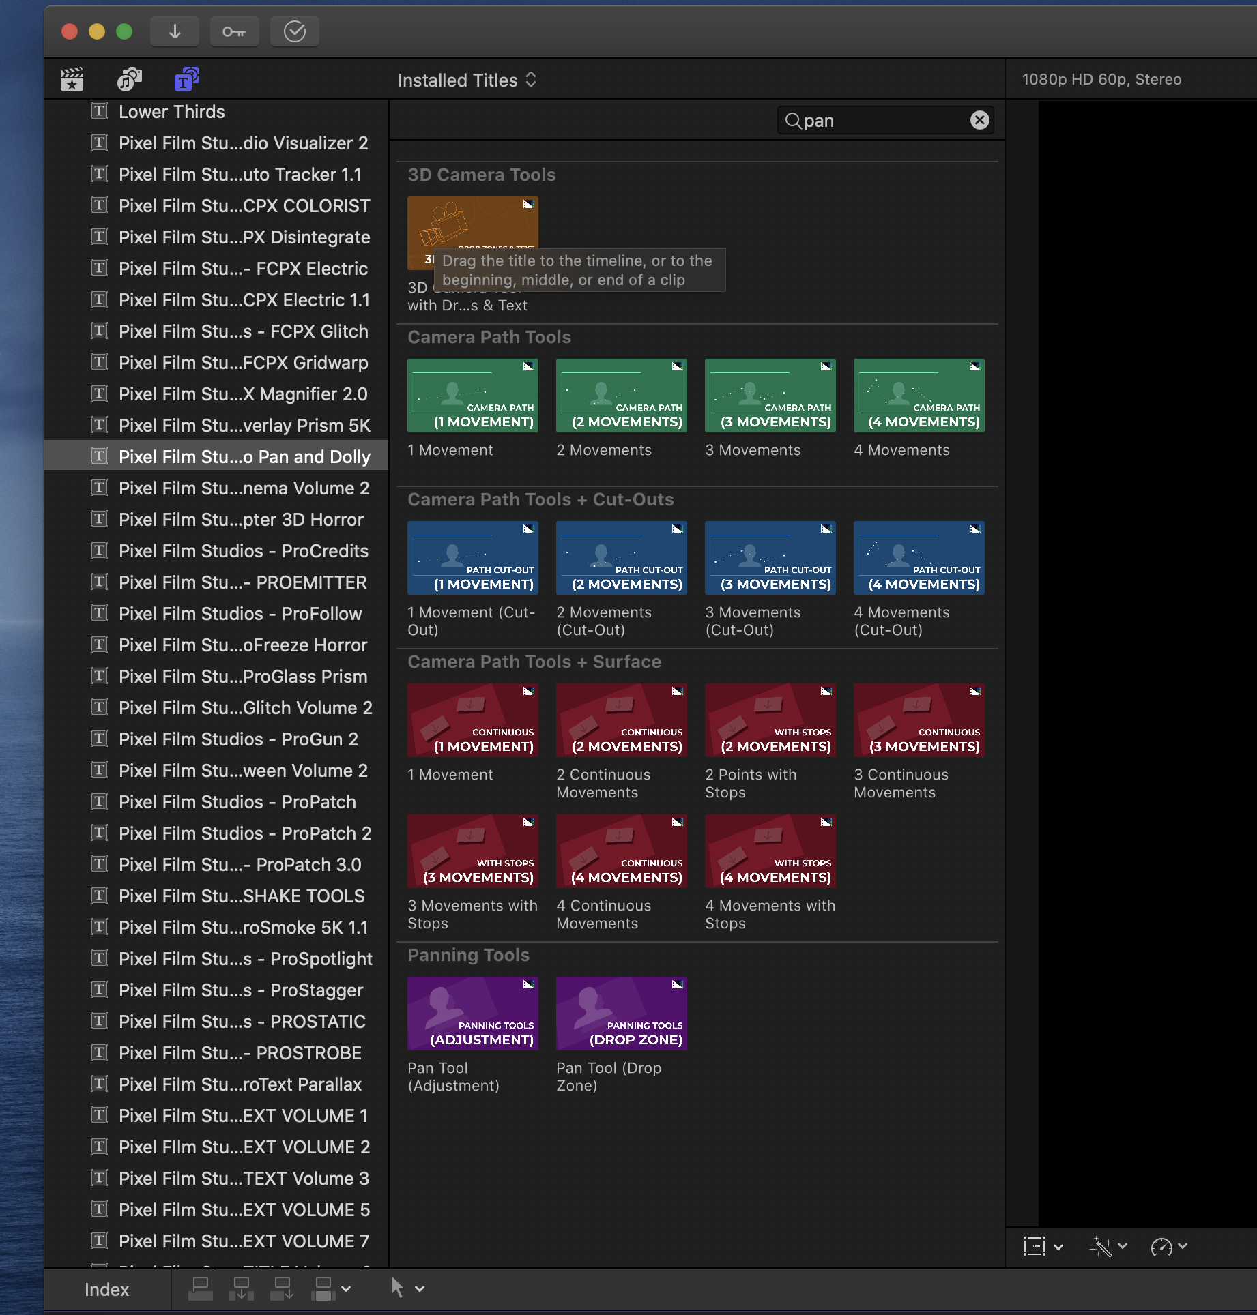Open the tool selection dropdown chevron
Image resolution: width=1257 pixels, height=1315 pixels.
[x=420, y=1289]
